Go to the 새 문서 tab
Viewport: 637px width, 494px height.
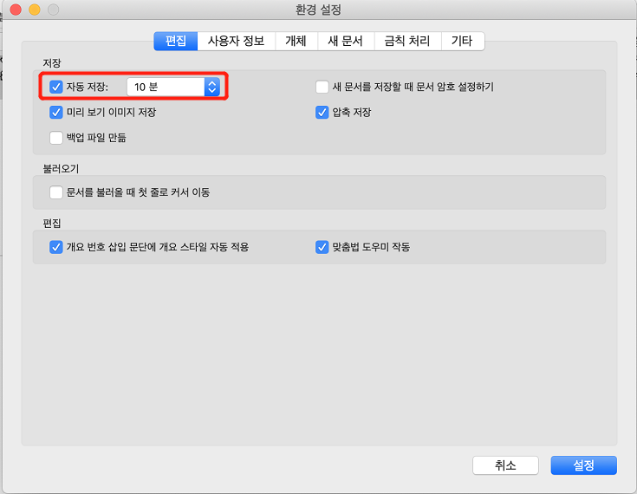click(346, 41)
